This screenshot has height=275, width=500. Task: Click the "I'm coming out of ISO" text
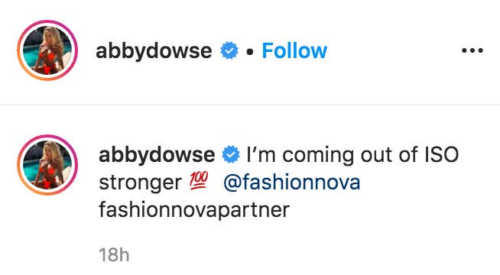[x=352, y=155]
